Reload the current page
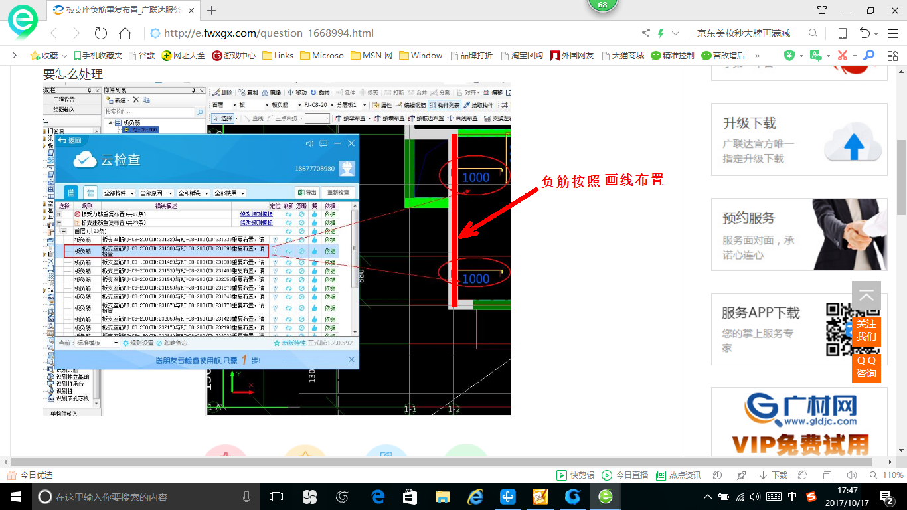This screenshot has height=510, width=907. click(101, 33)
